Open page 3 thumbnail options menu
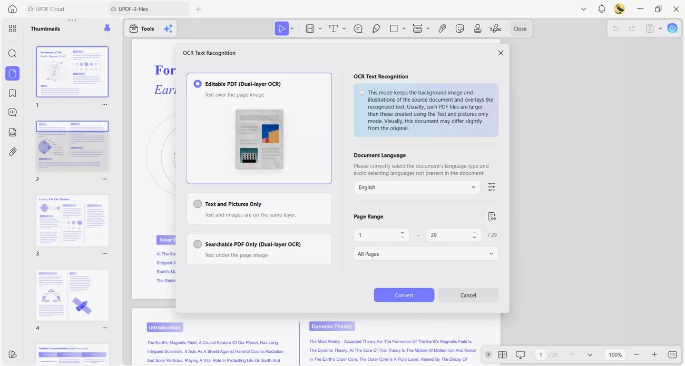The height and width of the screenshot is (366, 685). click(104, 253)
